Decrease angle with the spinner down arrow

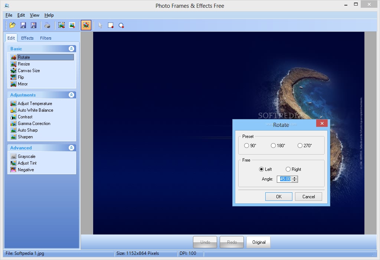[x=294, y=180]
